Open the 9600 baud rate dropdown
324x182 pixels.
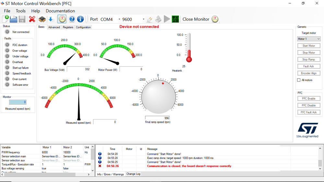click(143, 19)
